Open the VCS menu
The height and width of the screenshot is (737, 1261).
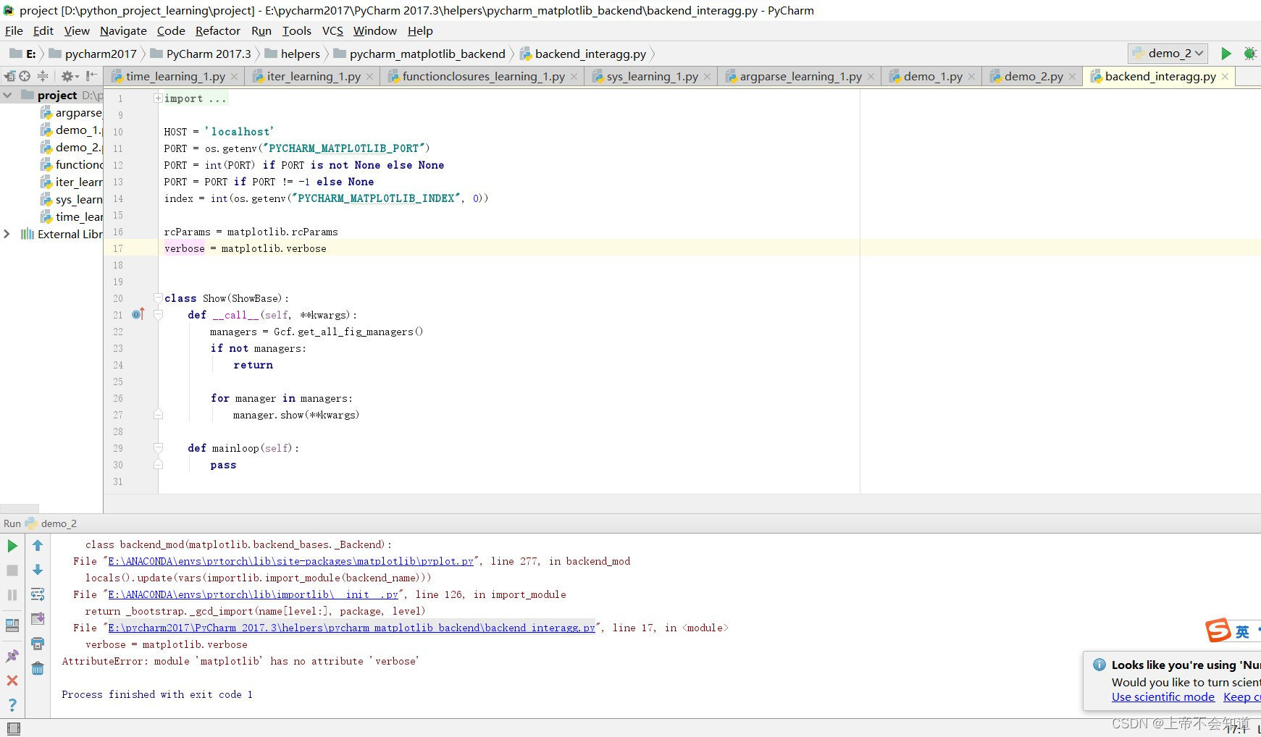332,30
